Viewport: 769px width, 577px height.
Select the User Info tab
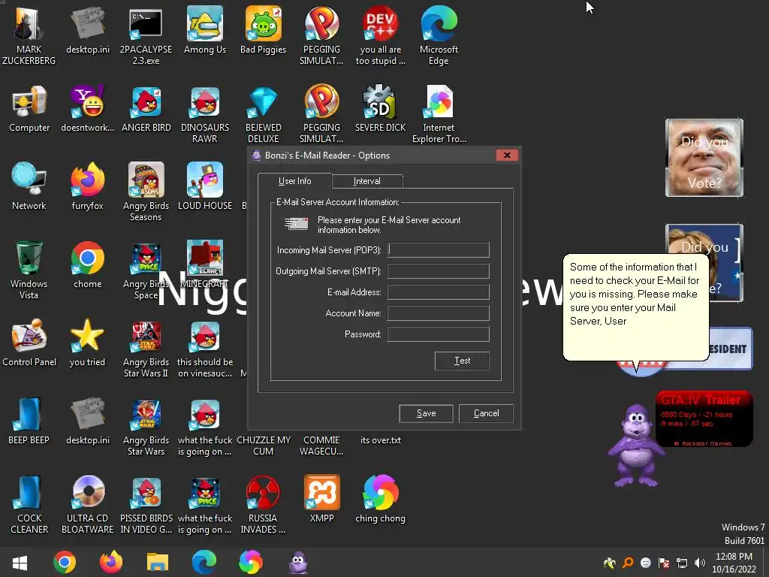pyautogui.click(x=294, y=181)
